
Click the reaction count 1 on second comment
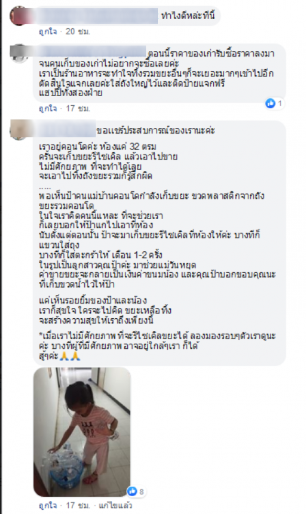point(280,103)
